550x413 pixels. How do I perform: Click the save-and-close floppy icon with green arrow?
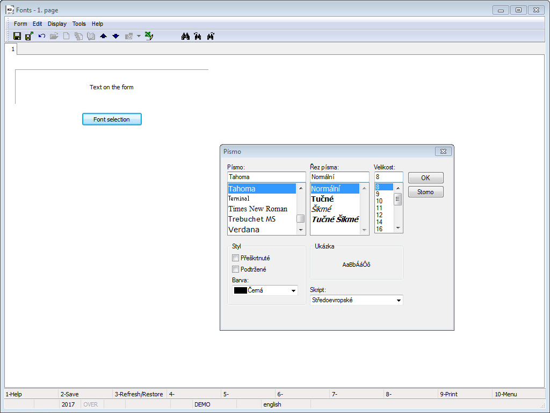(29, 36)
